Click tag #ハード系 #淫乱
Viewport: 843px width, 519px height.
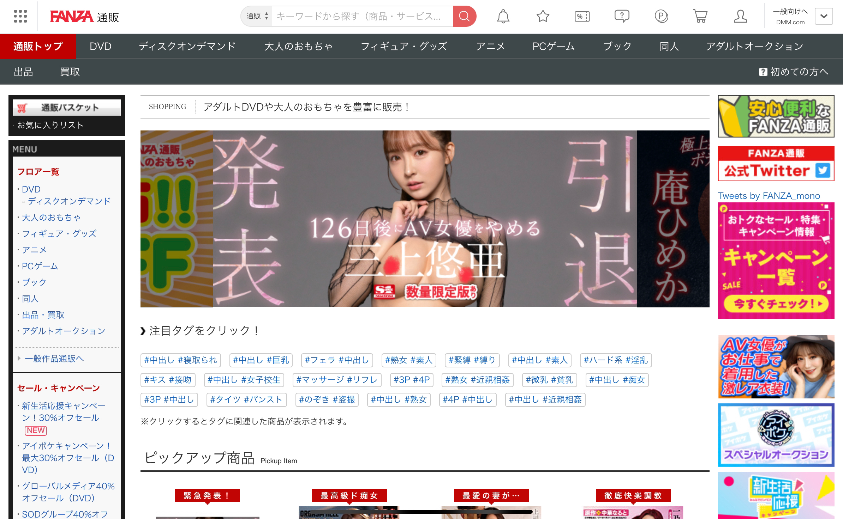(x=616, y=360)
